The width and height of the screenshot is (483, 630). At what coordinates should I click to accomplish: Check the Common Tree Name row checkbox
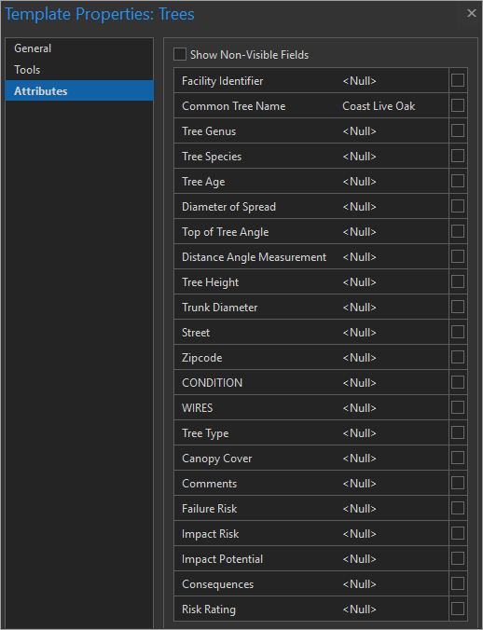[x=458, y=105]
